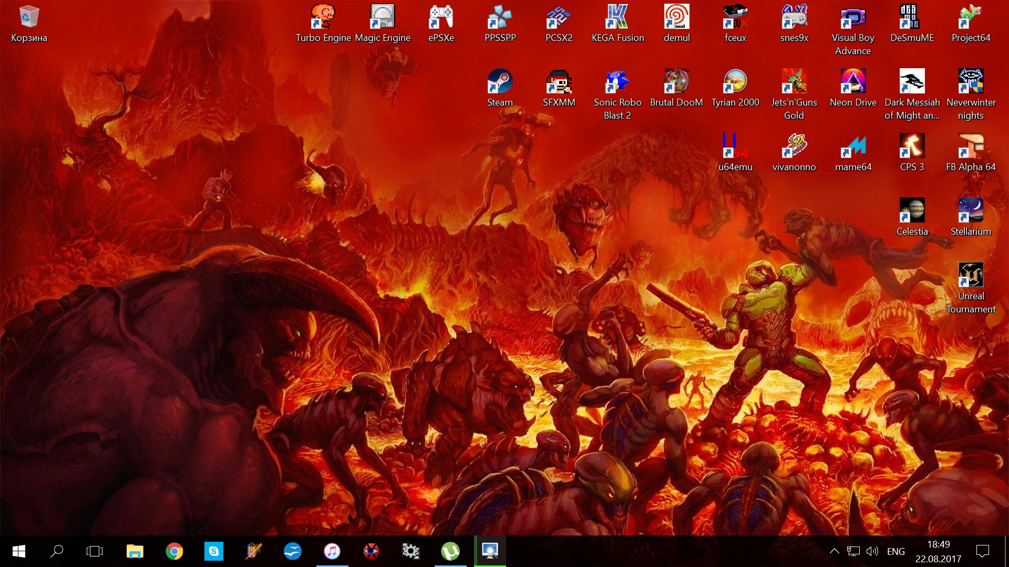1009x567 pixels.
Task: Select the Stellarium desktop shortcut
Action: pos(971,218)
